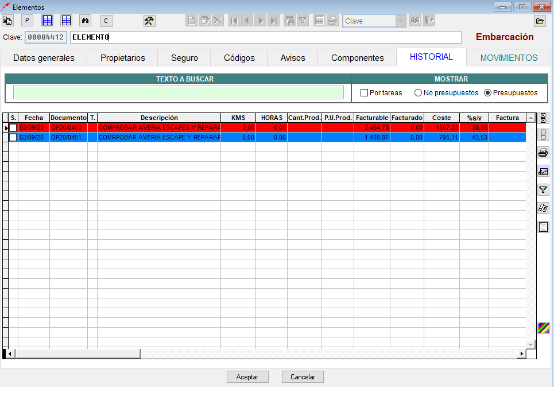
Task: Select the Presupuestos radio option
Action: tap(488, 93)
